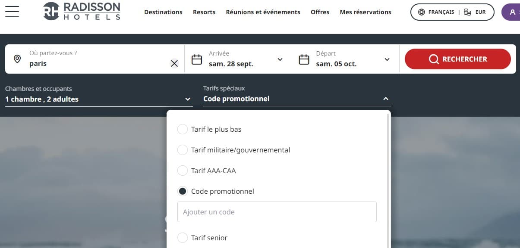The height and width of the screenshot is (248, 520).
Task: Open the Chambres et occupants dropdown
Action: (x=98, y=99)
